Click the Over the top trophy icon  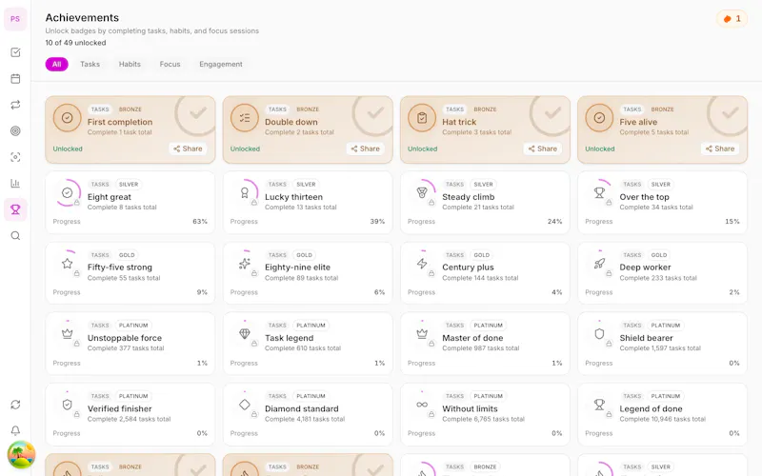(599, 193)
